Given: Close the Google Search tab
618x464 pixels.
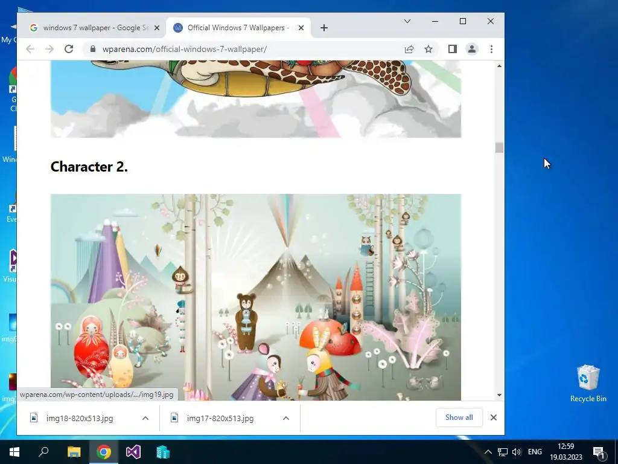Looking at the screenshot, I should (157, 28).
